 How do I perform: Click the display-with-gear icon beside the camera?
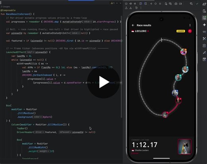[x=170, y=4]
